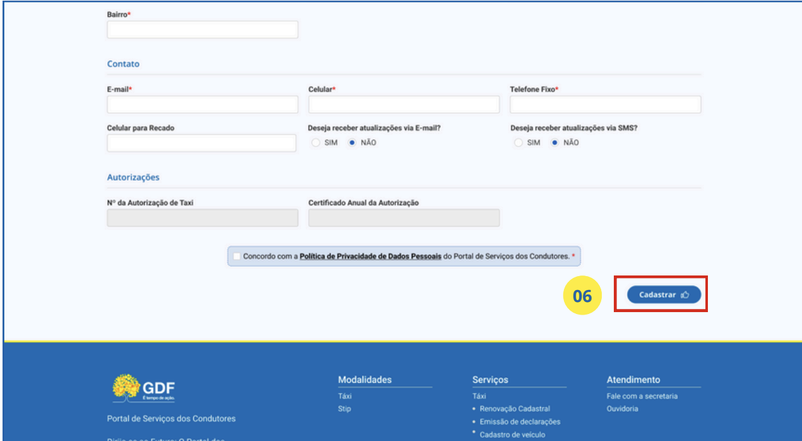Click the Certificado Anual da Autorização field
Screen dimensions: 802x441
pyautogui.click(x=404, y=218)
